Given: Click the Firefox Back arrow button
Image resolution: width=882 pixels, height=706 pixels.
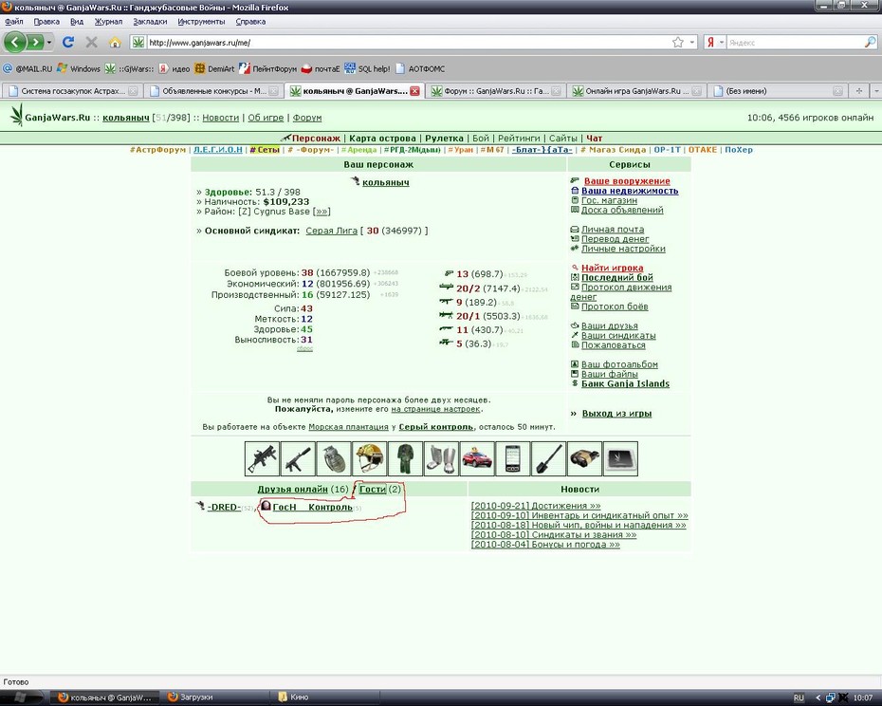Looking at the screenshot, I should pyautogui.click(x=15, y=42).
